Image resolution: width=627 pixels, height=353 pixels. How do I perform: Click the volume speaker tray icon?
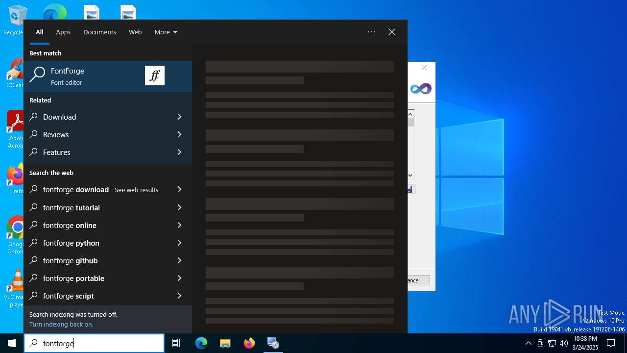(564, 343)
